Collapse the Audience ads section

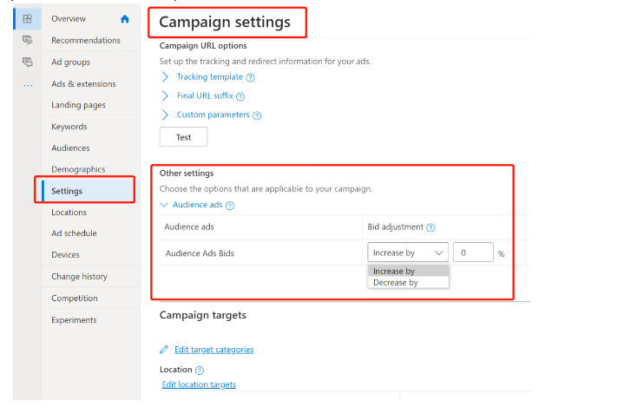(x=165, y=206)
